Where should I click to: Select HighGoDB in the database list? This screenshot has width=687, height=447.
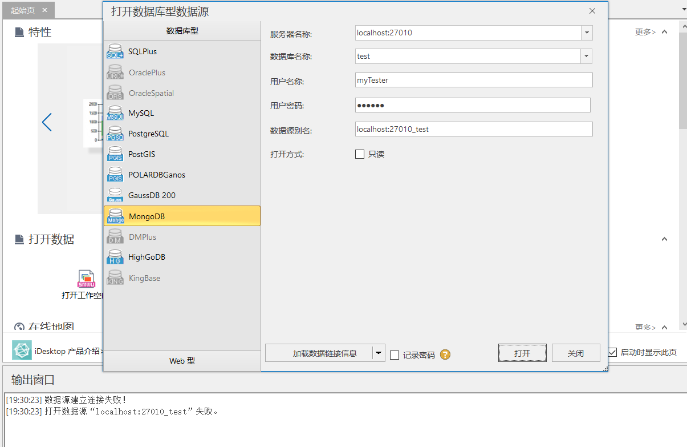(182, 257)
